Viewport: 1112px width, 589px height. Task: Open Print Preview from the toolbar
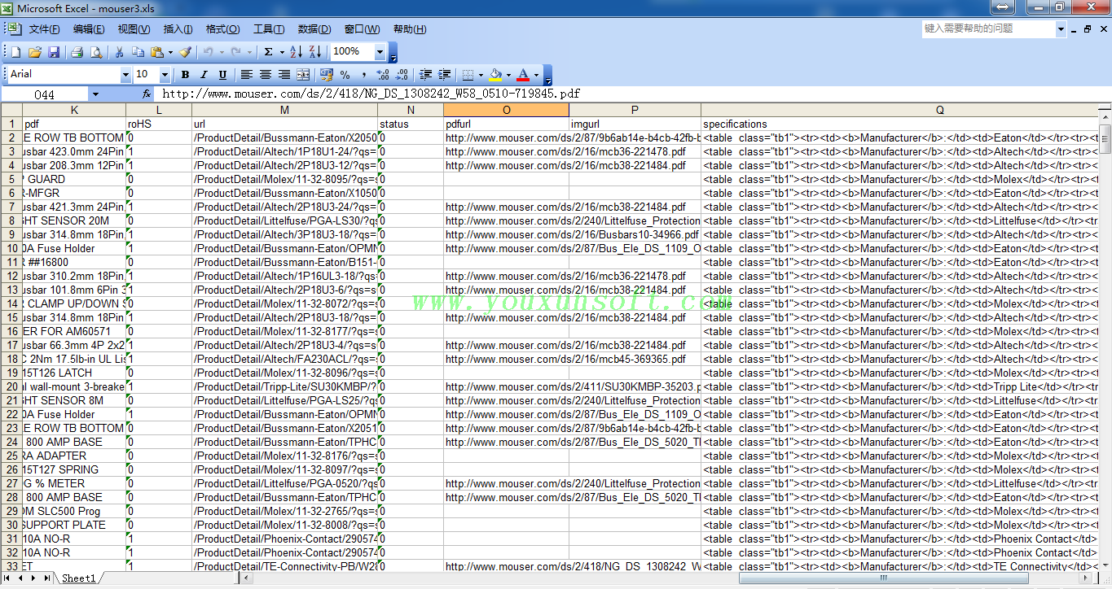(96, 52)
